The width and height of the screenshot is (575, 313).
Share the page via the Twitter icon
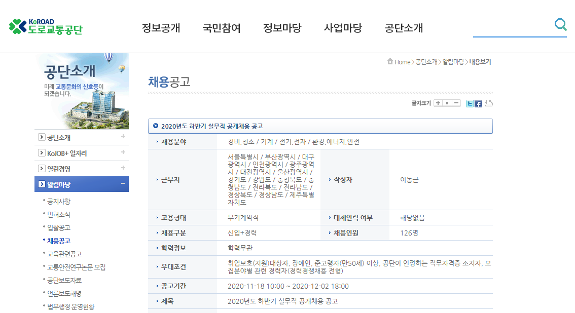(x=469, y=103)
